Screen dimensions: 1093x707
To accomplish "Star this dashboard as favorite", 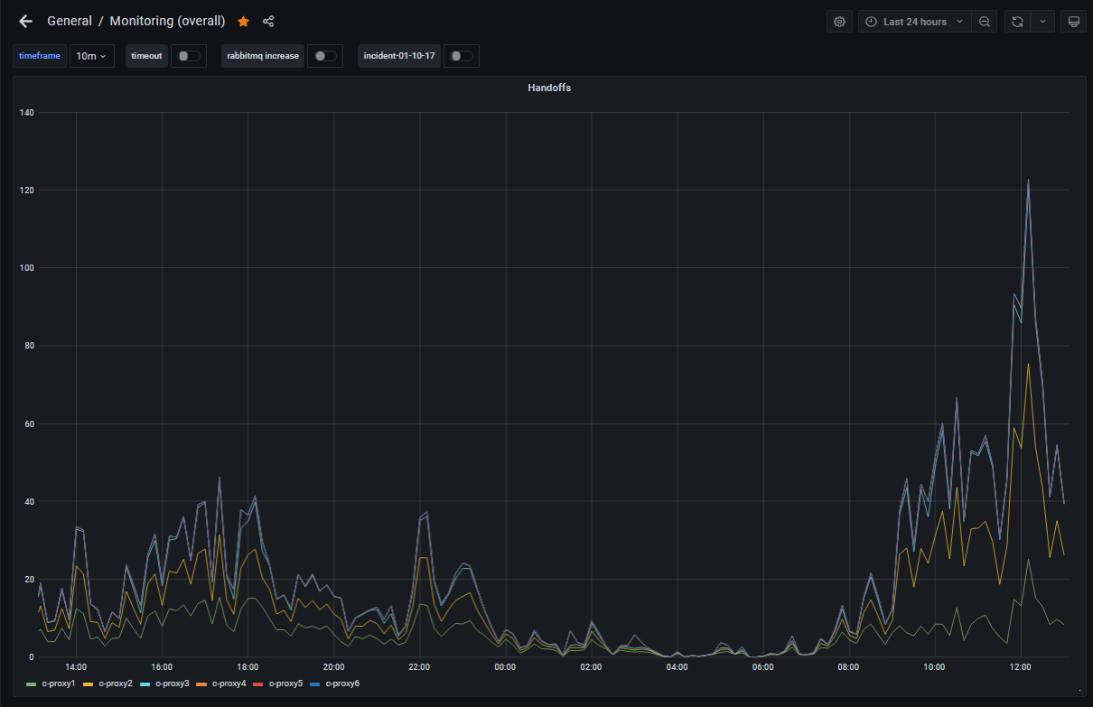I will click(x=243, y=22).
